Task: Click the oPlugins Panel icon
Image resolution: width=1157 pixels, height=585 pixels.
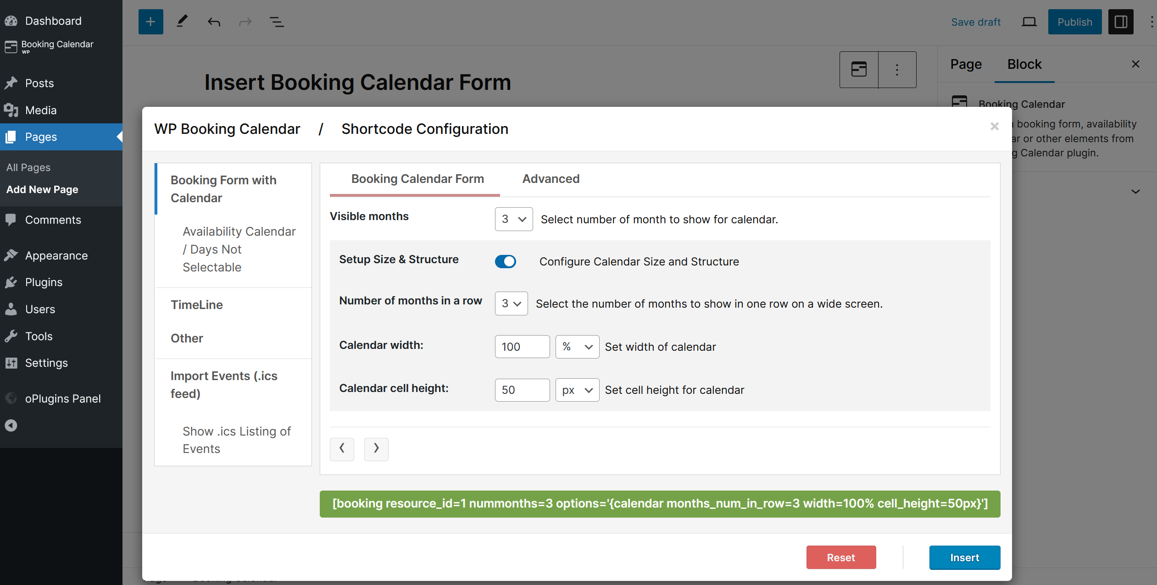Action: 11,398
